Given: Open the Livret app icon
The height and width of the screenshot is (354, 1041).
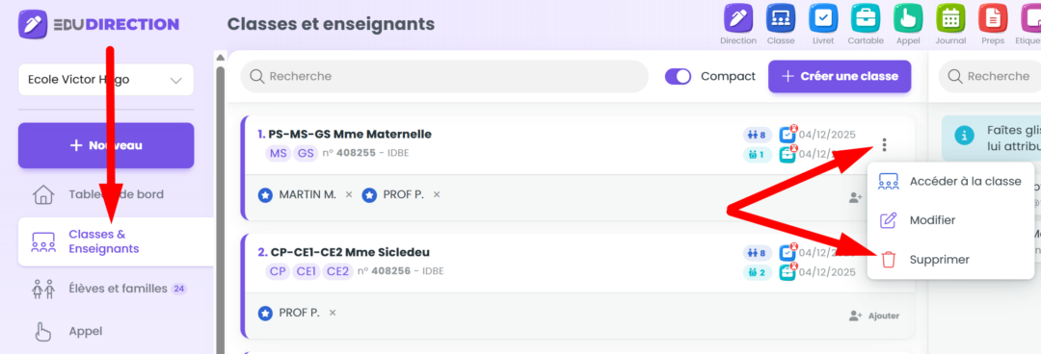Looking at the screenshot, I should (822, 18).
